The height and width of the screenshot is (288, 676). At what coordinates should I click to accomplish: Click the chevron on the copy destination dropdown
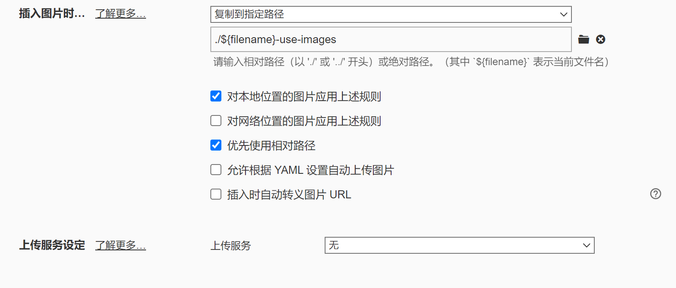tap(563, 14)
